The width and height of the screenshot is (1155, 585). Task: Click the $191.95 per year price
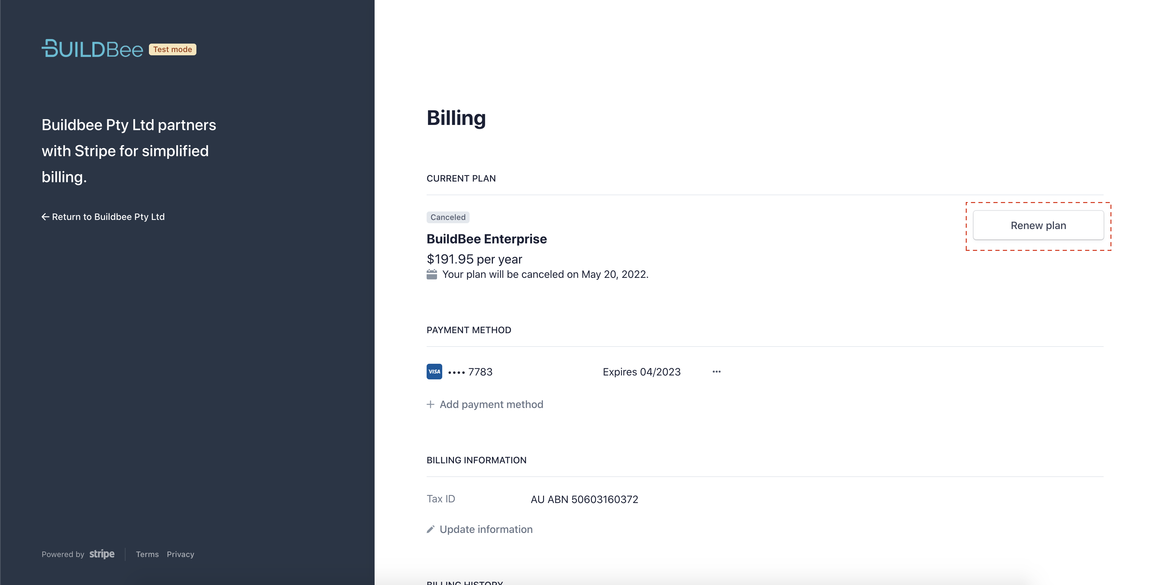(474, 259)
